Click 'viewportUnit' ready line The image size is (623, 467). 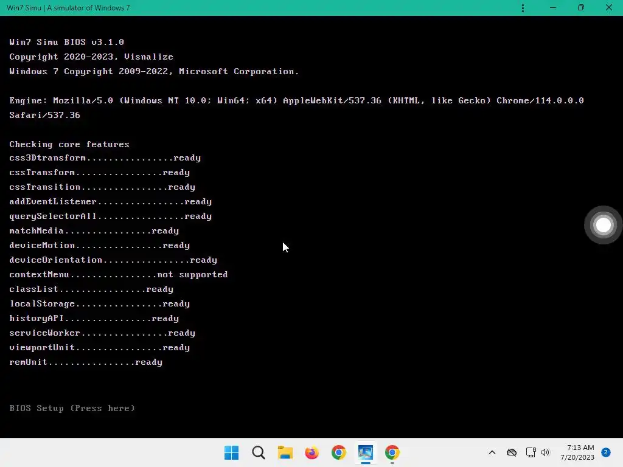pyautogui.click(x=99, y=347)
